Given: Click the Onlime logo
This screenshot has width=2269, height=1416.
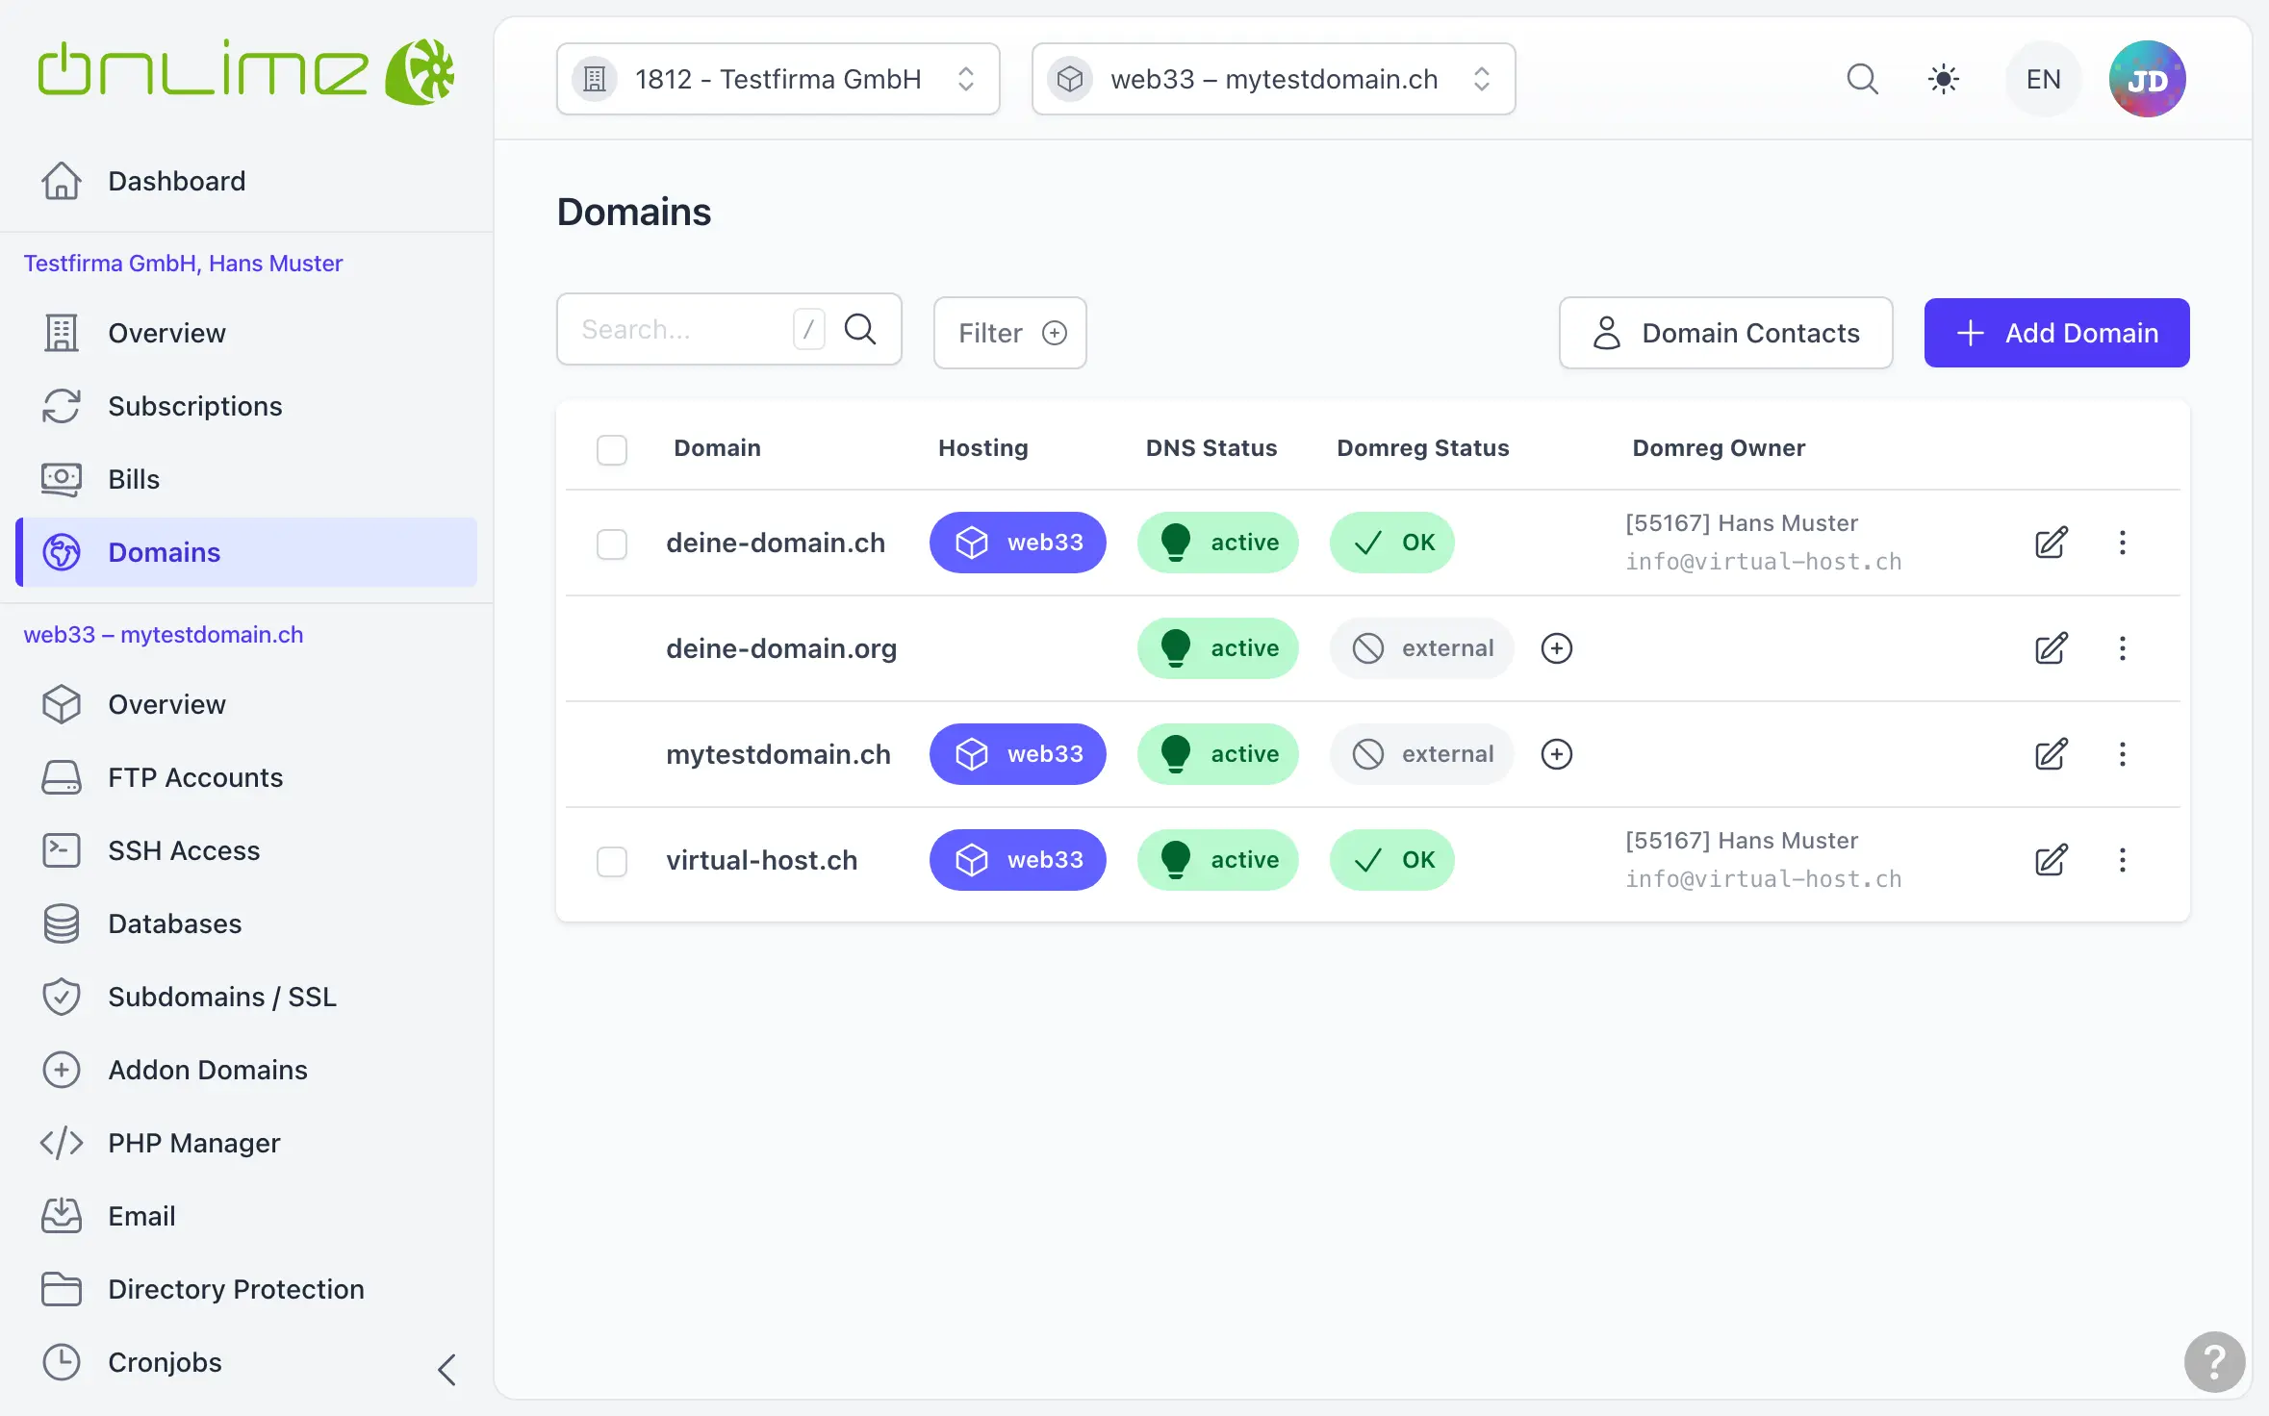Looking at the screenshot, I should (x=246, y=71).
